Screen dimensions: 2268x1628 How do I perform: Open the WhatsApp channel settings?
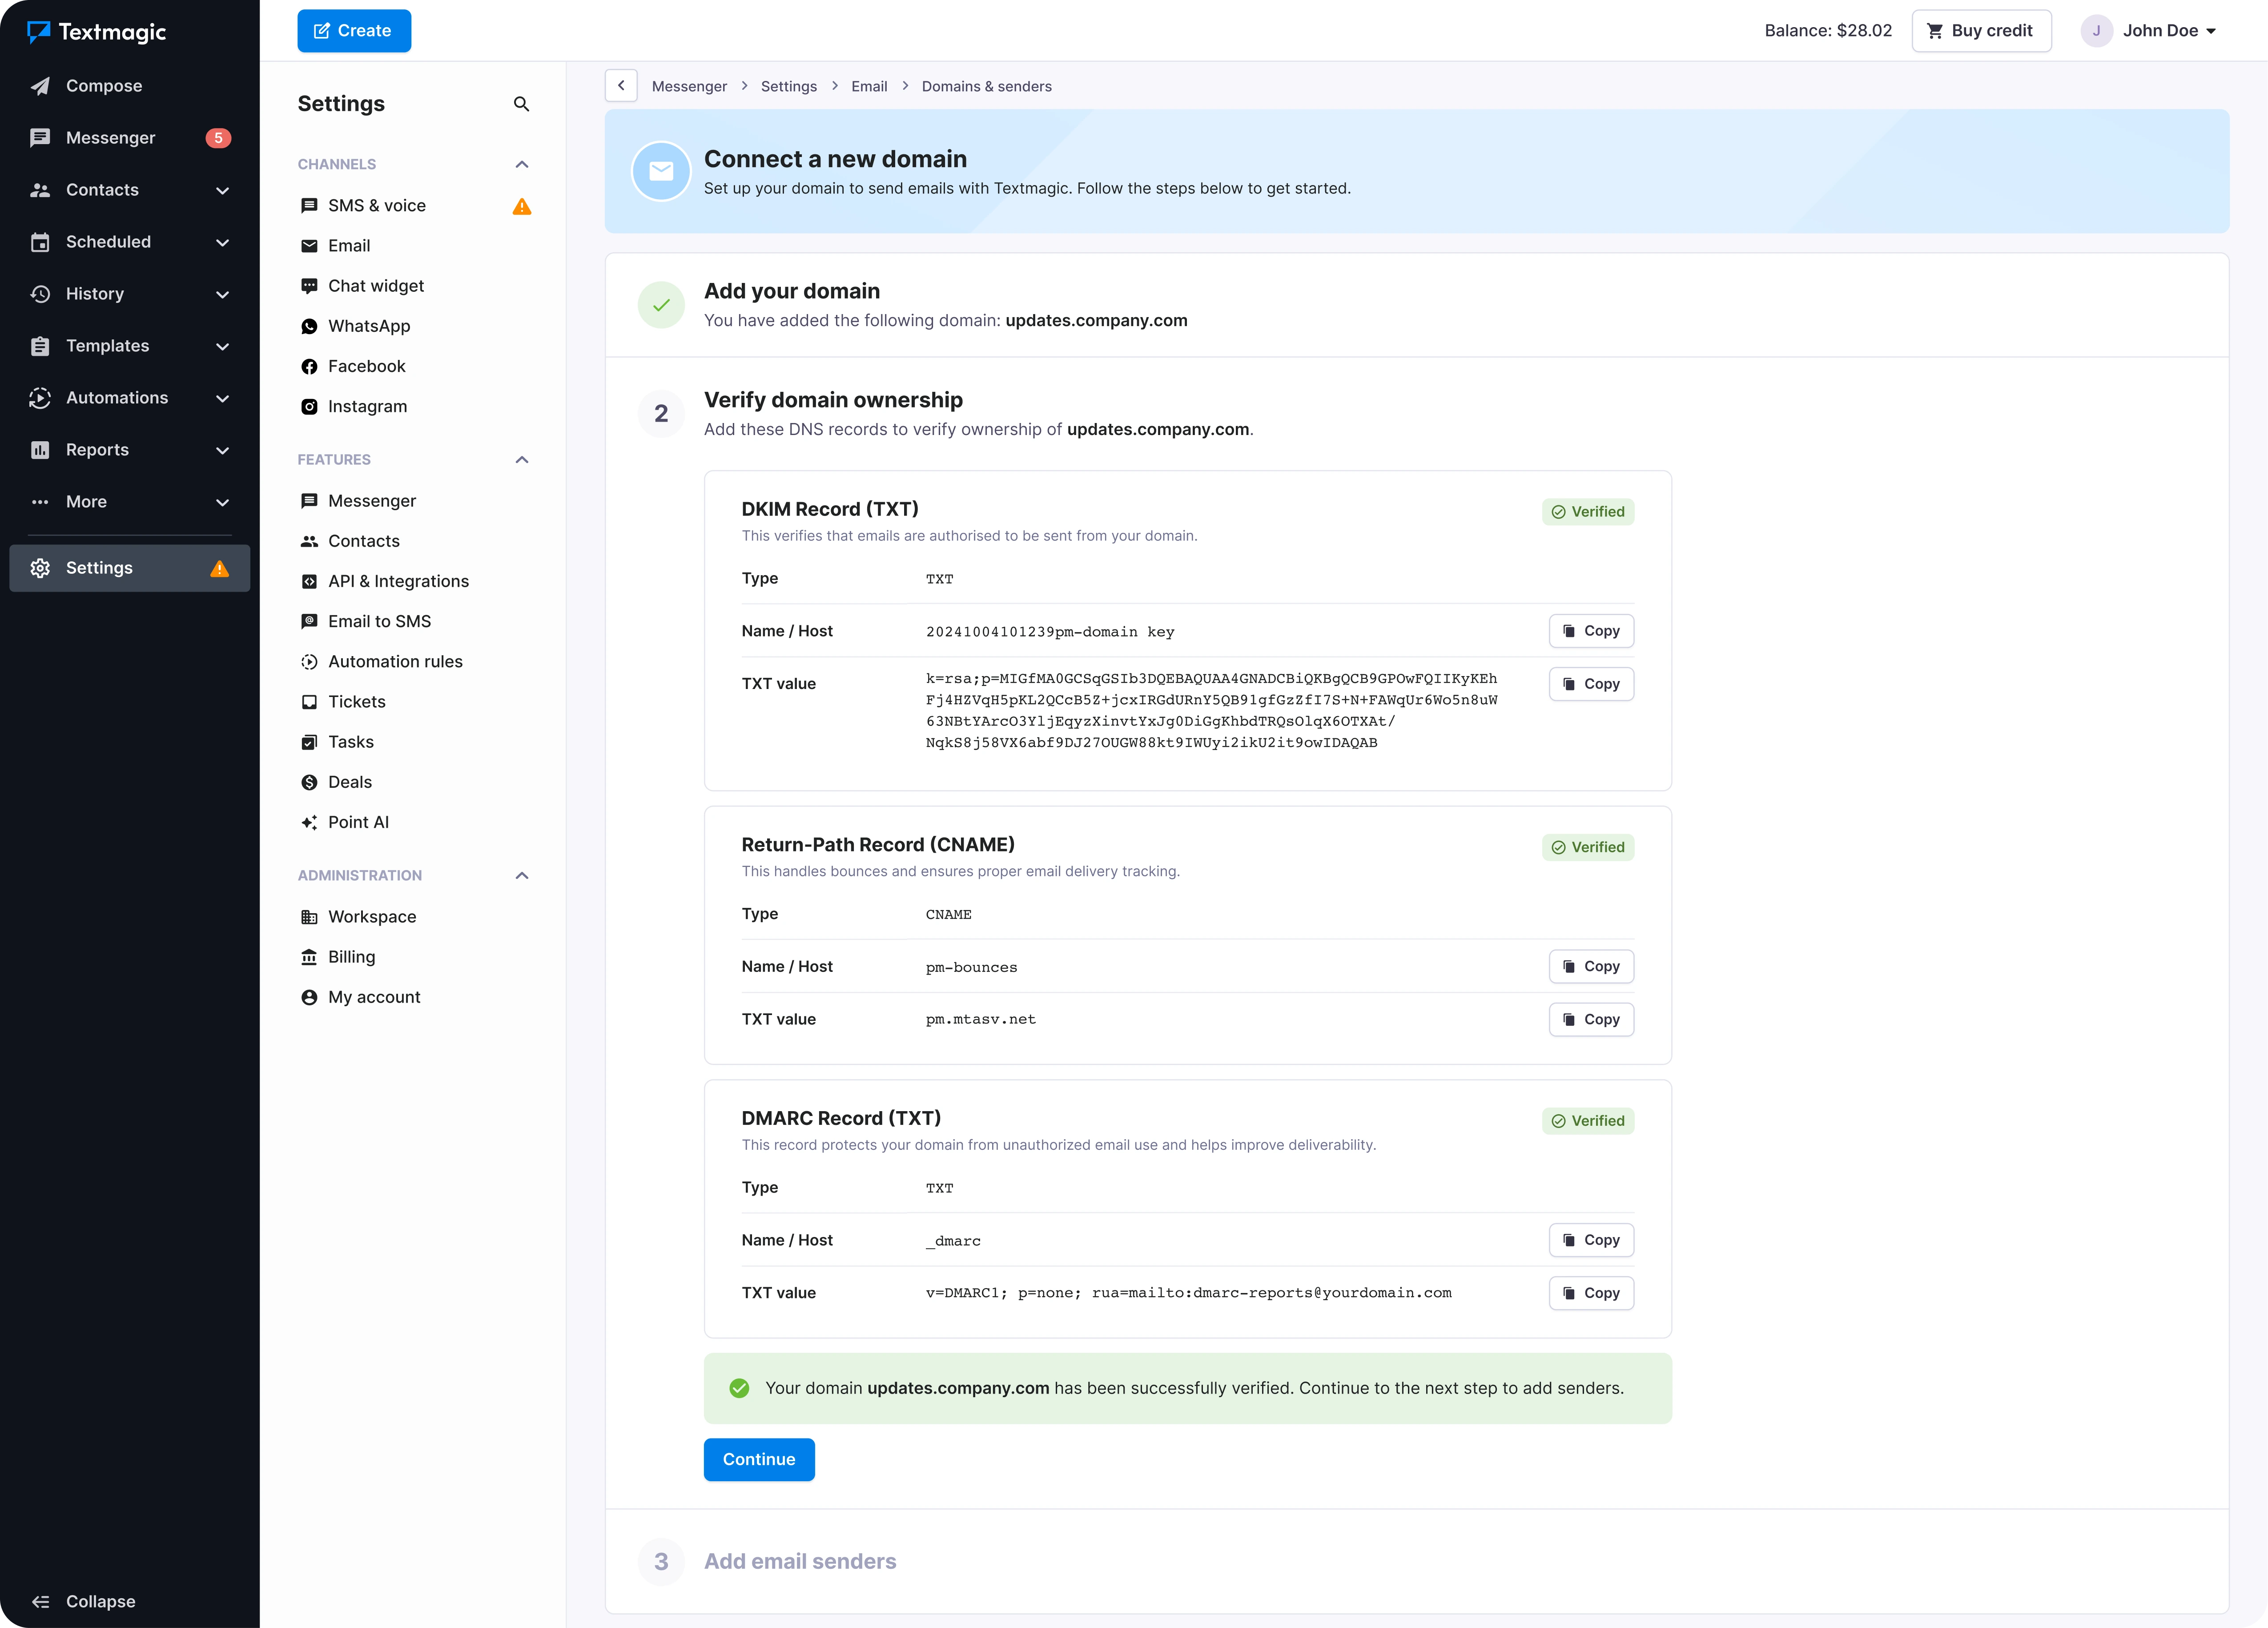pyautogui.click(x=369, y=326)
